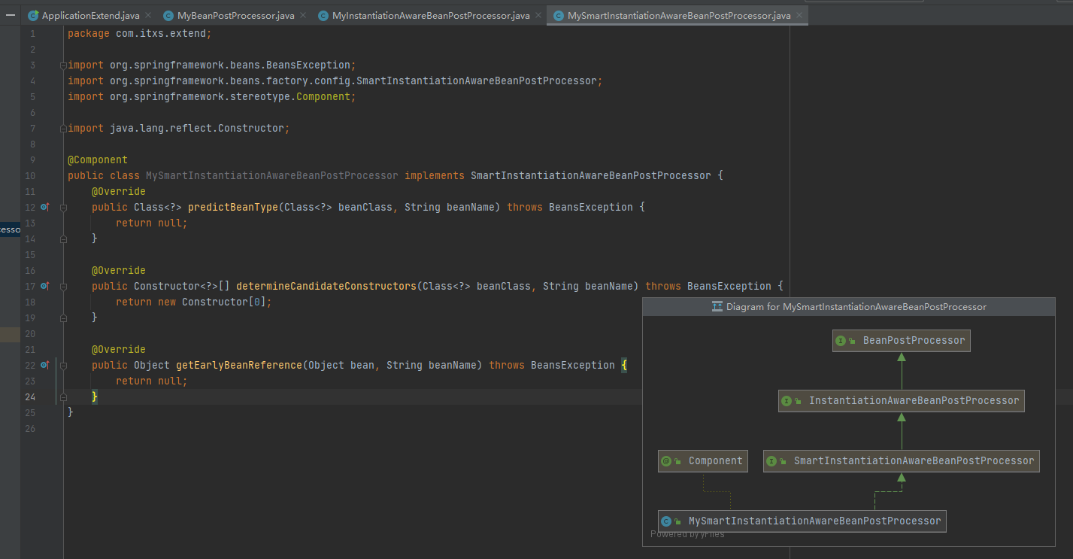The image size is (1073, 559).
Task: Click the SmartInstantiationAwareBeanPostProcessor interface name in the class declaration
Action: pyautogui.click(x=590, y=175)
